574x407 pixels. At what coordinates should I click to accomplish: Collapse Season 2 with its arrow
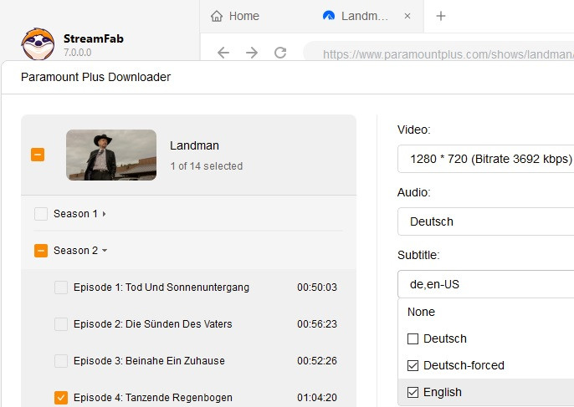(105, 251)
